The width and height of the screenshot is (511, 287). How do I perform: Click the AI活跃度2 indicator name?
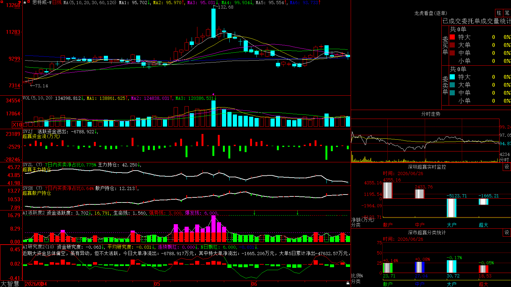pos(34,213)
